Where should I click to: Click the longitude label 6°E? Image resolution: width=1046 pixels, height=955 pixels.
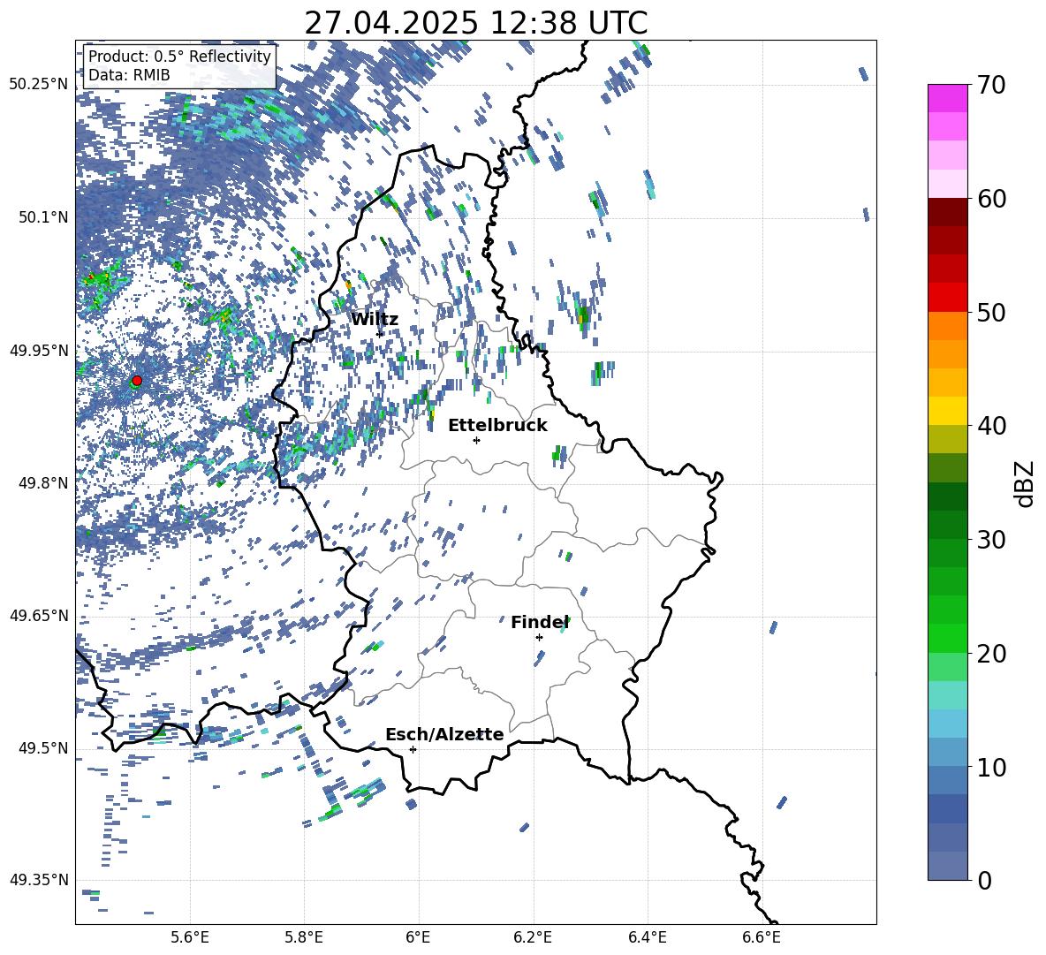point(418,937)
